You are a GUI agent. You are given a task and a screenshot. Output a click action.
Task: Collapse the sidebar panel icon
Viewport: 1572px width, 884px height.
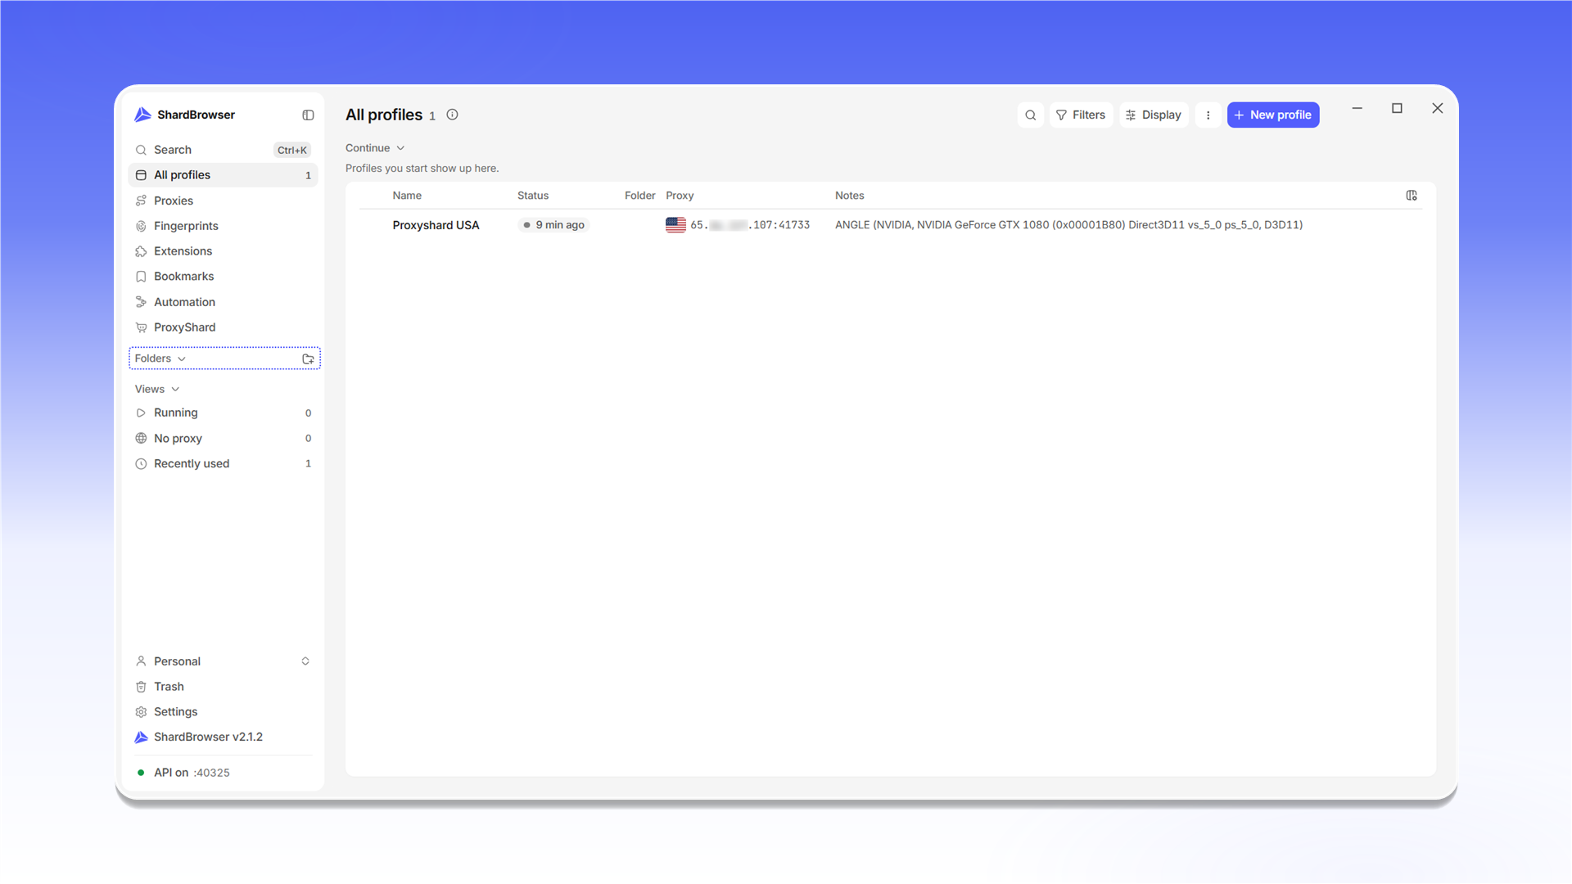[308, 115]
